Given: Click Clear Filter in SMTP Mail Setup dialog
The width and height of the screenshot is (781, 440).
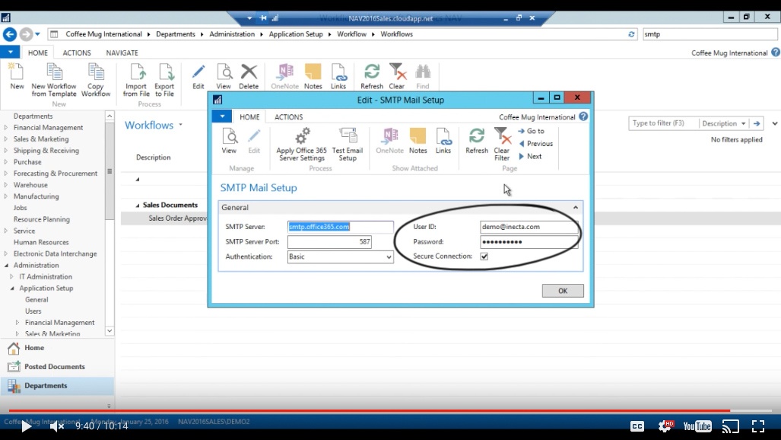Looking at the screenshot, I should 502,144.
